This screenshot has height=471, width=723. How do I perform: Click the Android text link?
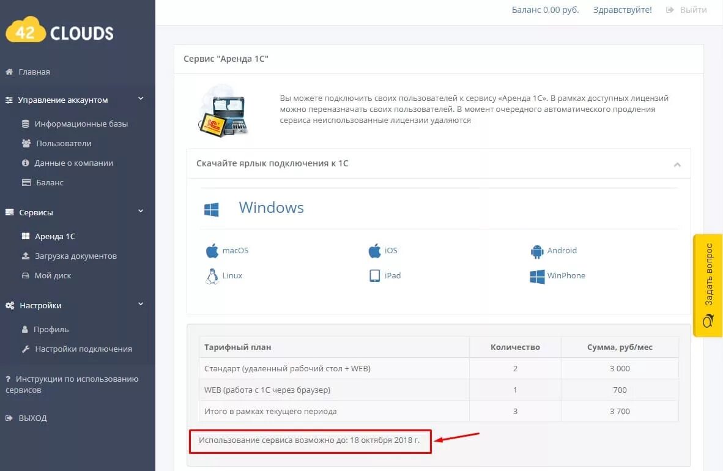[562, 251]
